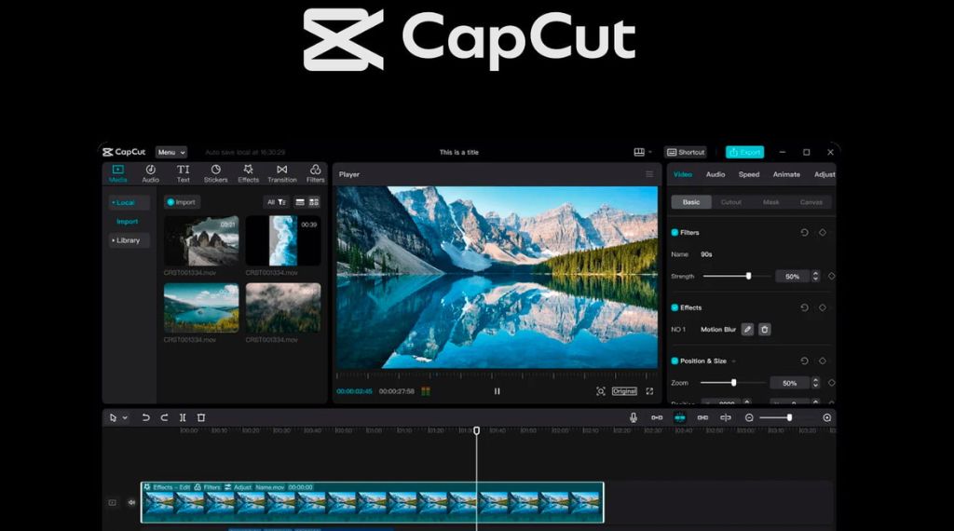This screenshot has height=531, width=954.
Task: Disable the Filters checkbox
Action: (675, 232)
